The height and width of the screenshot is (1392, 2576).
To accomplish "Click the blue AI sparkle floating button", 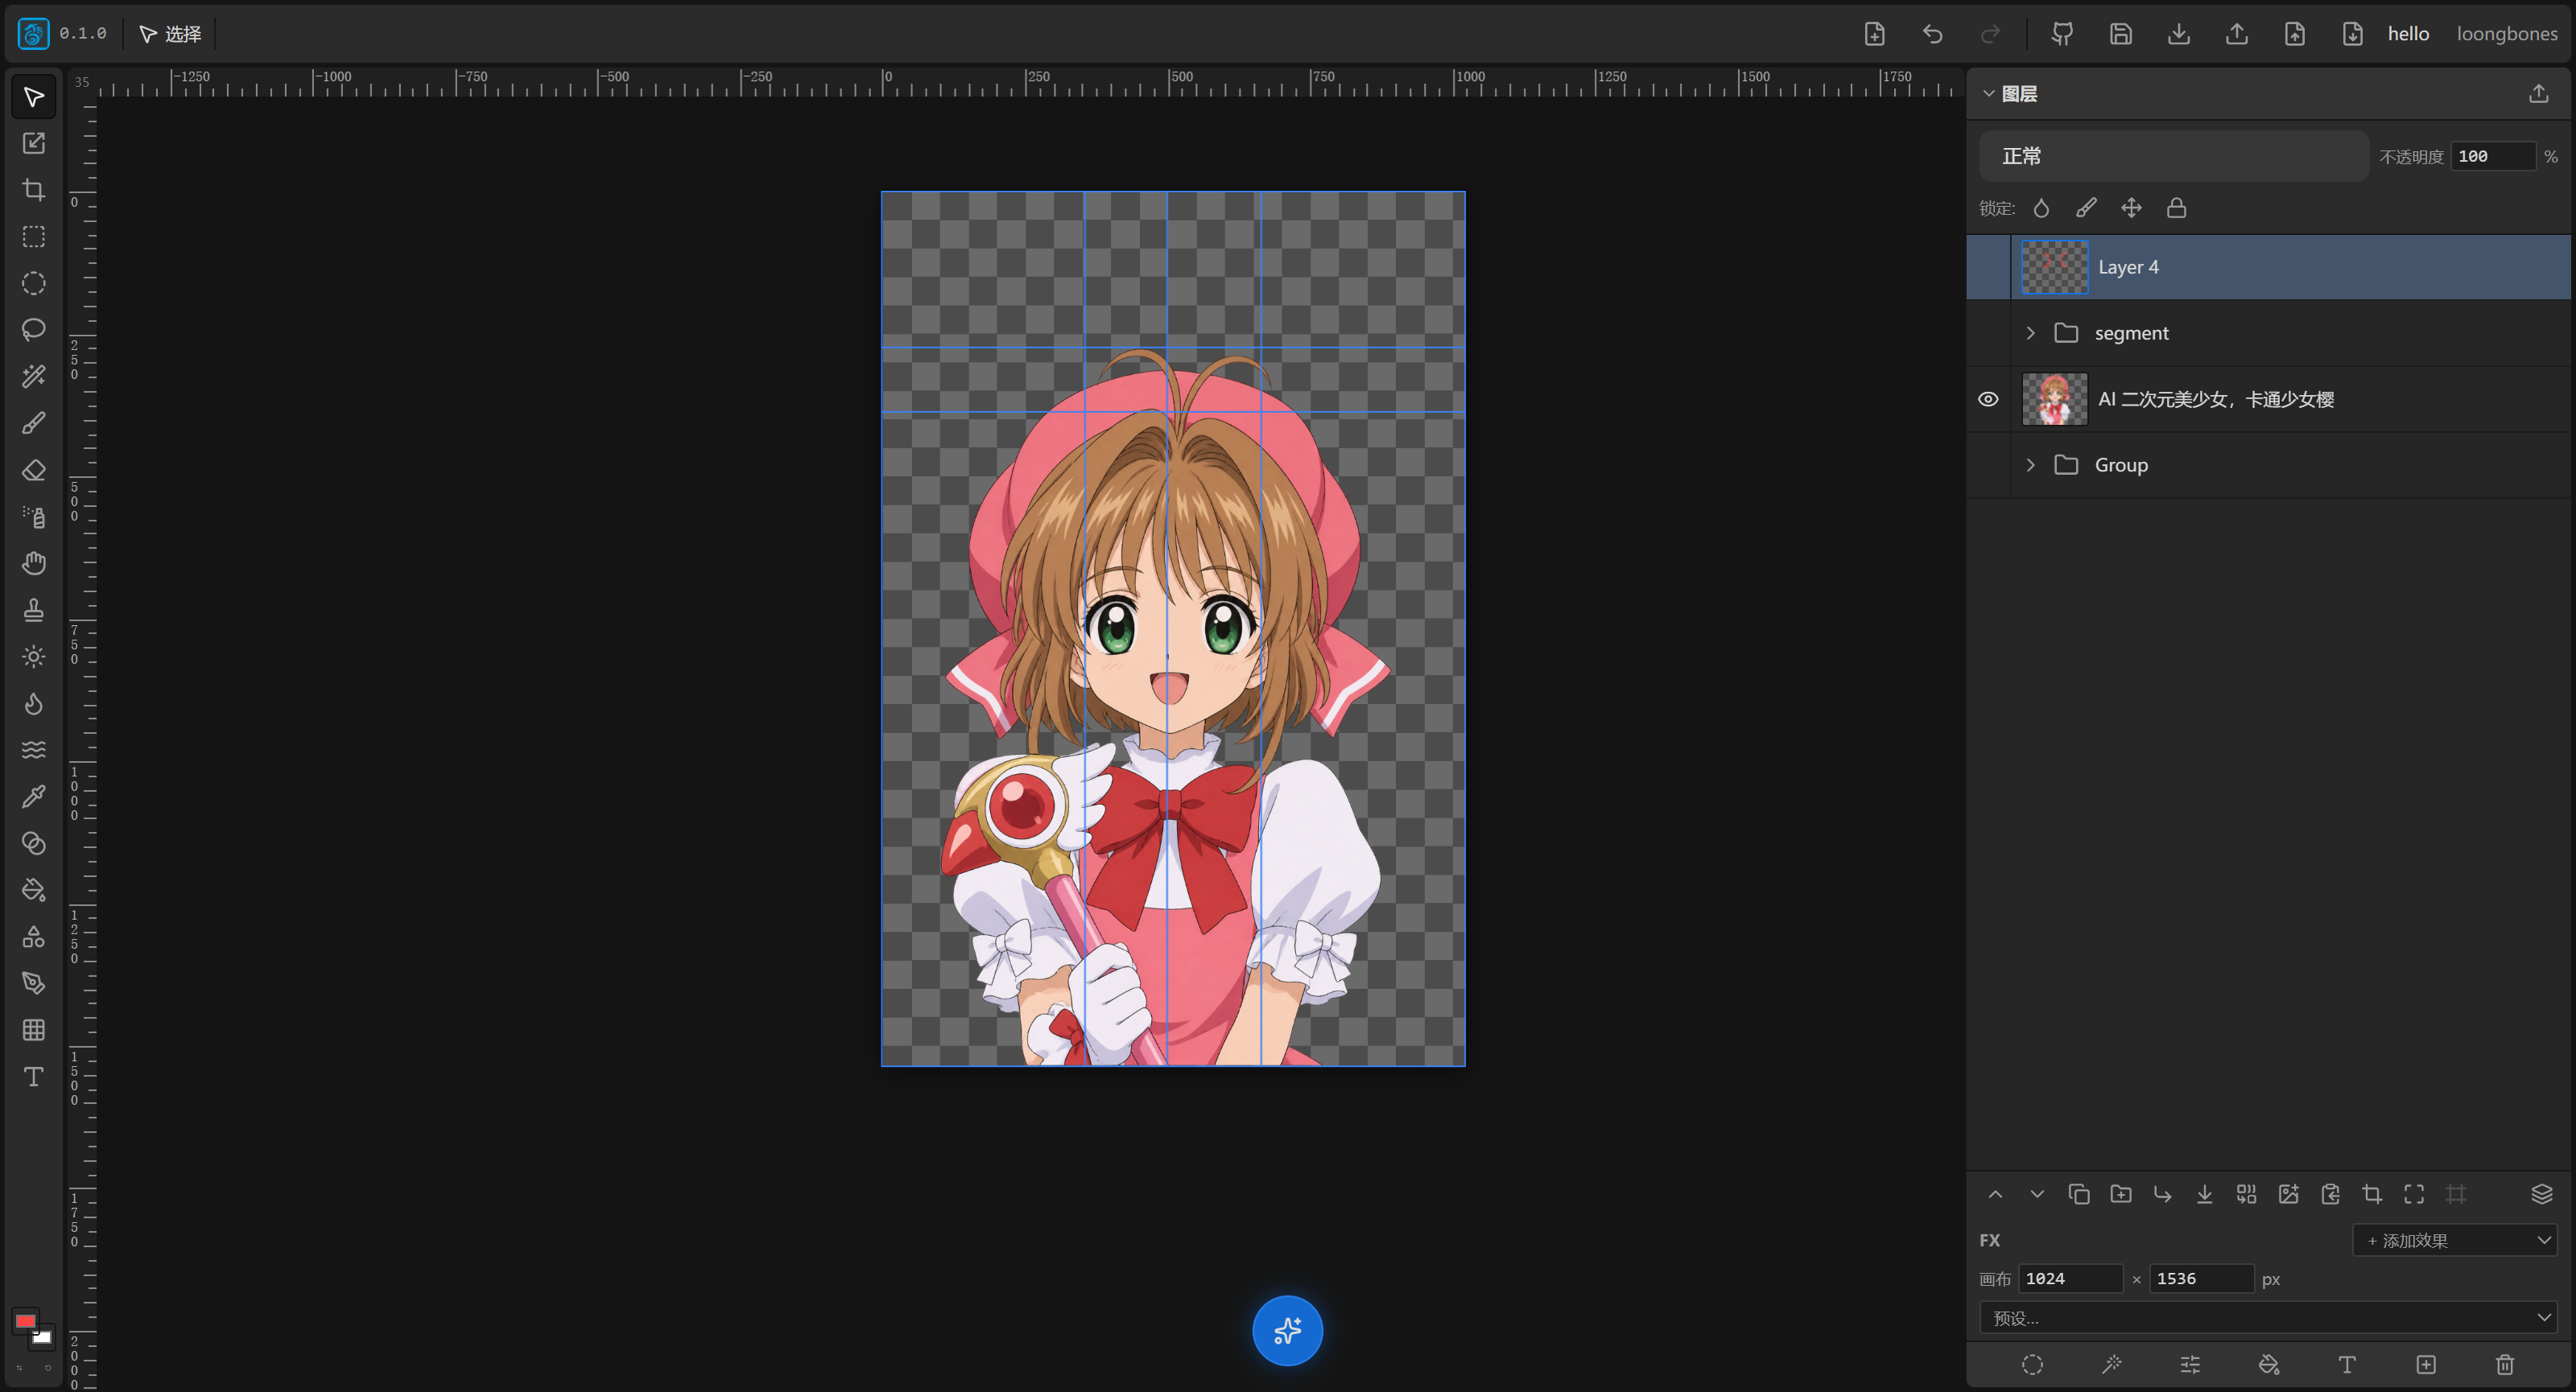I will click(1287, 1330).
